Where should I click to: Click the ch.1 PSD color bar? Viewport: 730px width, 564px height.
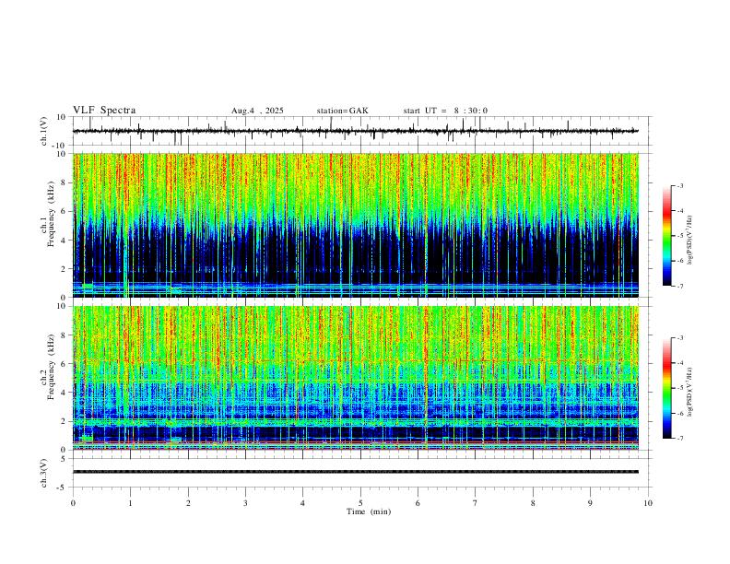point(667,236)
